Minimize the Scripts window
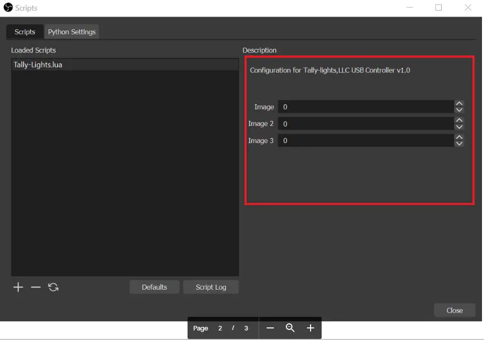The width and height of the screenshot is (484, 340). point(409,8)
